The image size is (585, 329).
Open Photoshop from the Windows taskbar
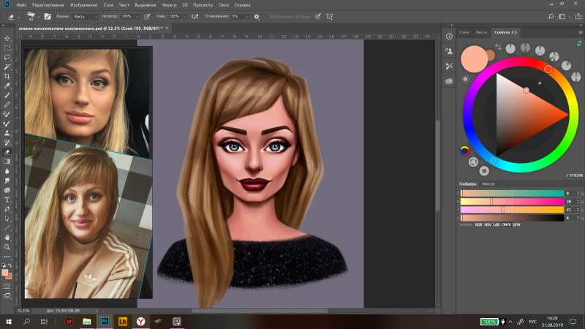click(x=105, y=321)
